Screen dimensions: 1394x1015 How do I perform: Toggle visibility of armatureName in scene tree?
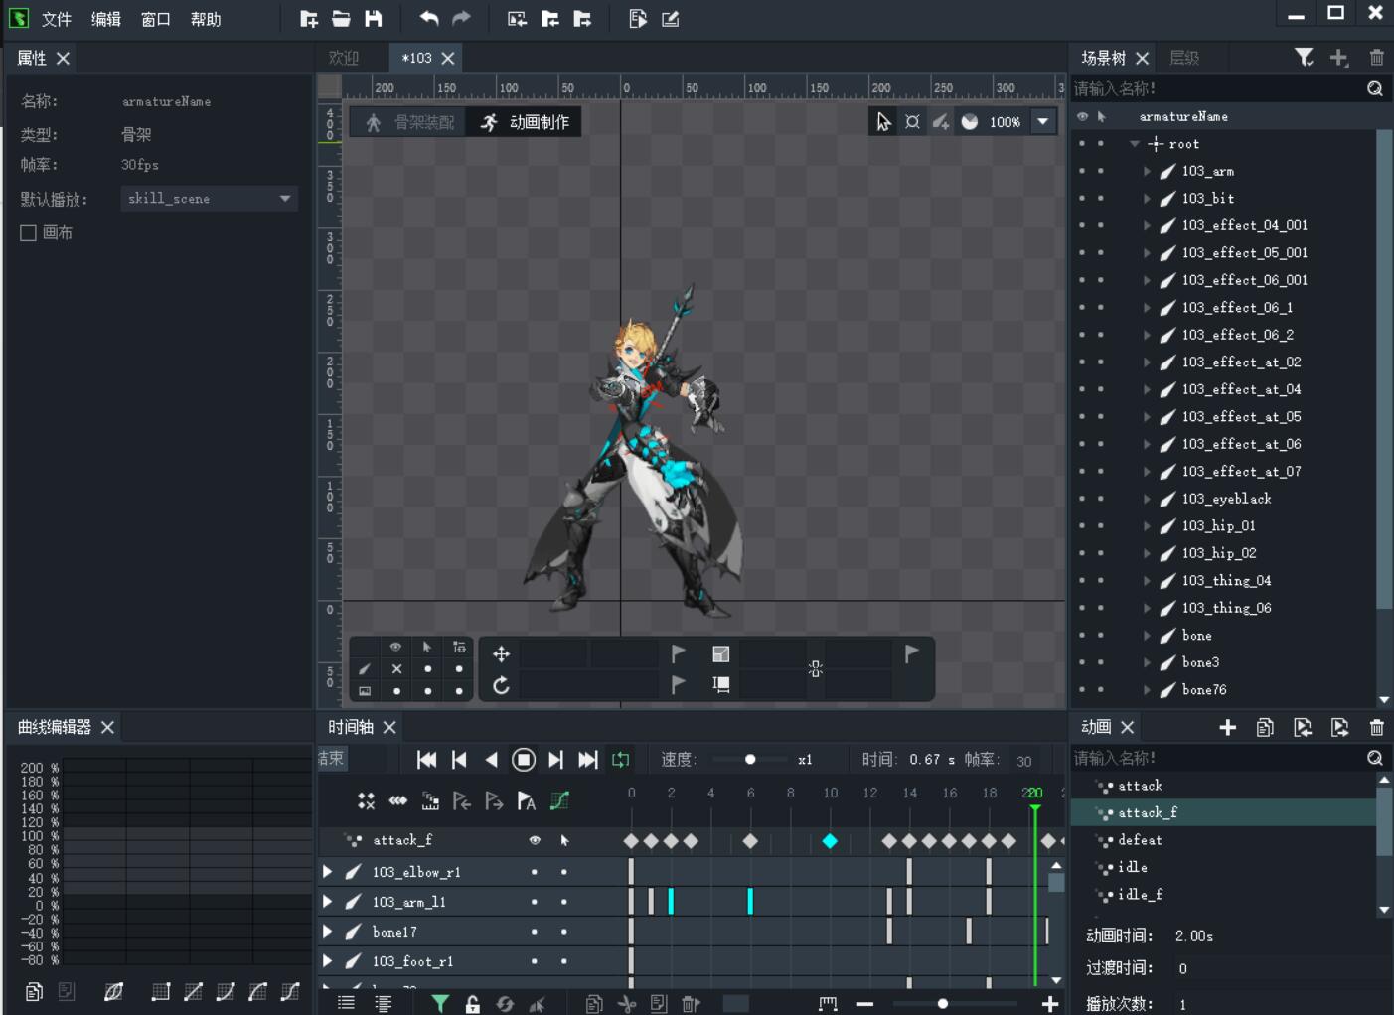(x=1082, y=116)
